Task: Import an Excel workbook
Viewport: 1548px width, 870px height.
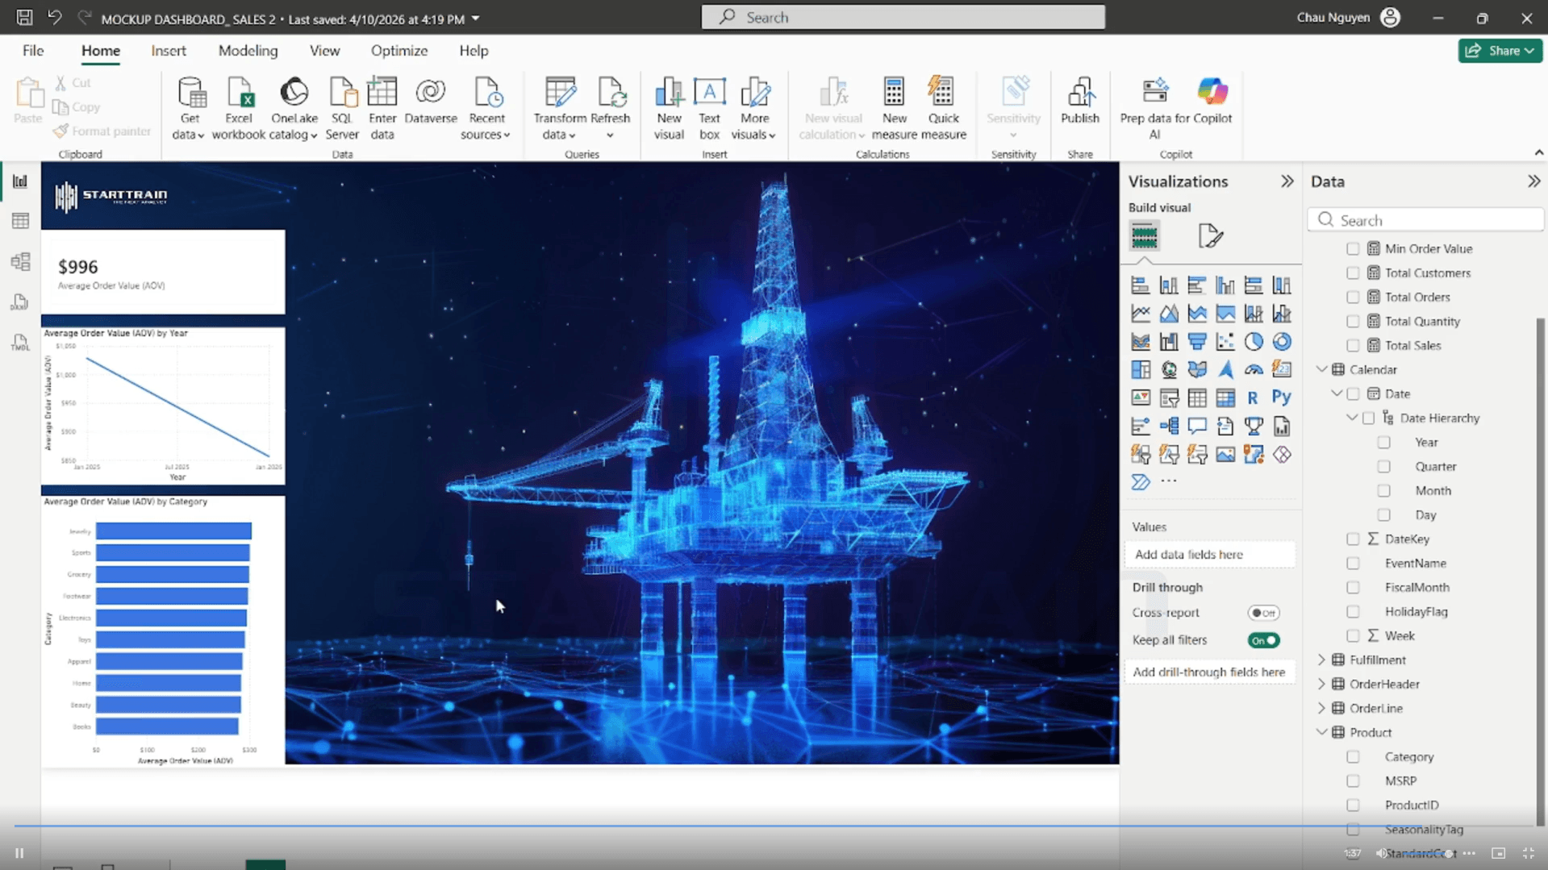Action: (239, 109)
